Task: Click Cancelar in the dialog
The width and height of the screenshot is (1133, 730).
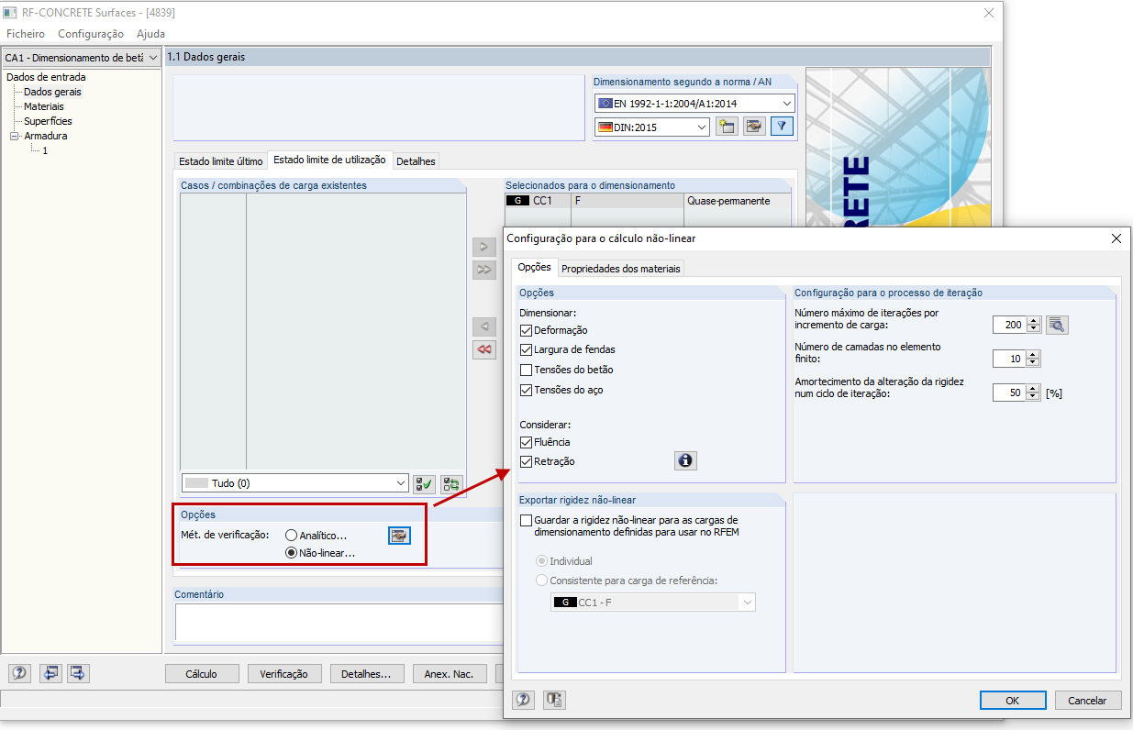Action: click(1087, 700)
